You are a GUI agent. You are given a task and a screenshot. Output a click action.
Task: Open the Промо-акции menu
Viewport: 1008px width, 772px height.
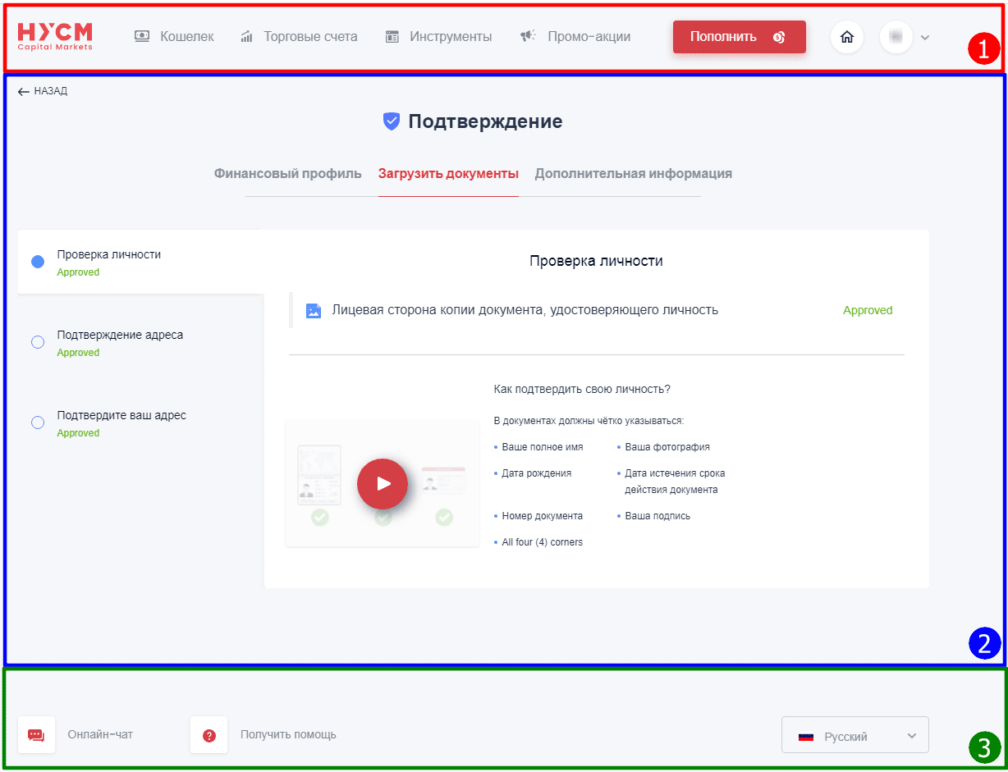[589, 36]
